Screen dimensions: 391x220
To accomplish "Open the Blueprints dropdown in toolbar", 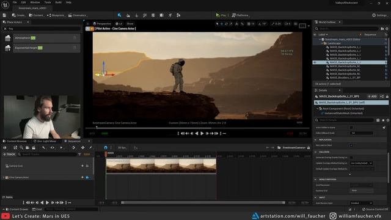I will click(x=56, y=15).
